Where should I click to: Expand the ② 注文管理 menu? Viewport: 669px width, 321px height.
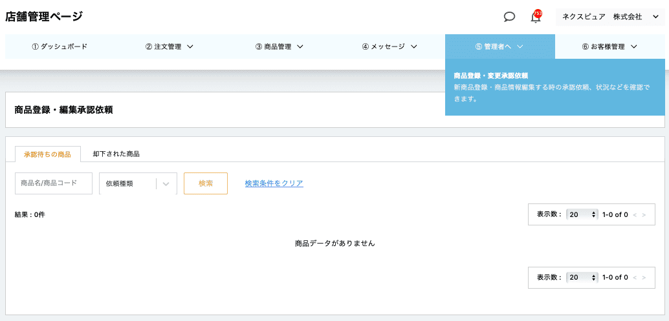pos(170,47)
